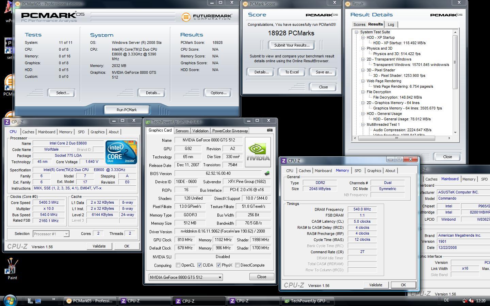Open the Validation tab in GPU-Z
Screen dimensions: 490x306
[200, 131]
